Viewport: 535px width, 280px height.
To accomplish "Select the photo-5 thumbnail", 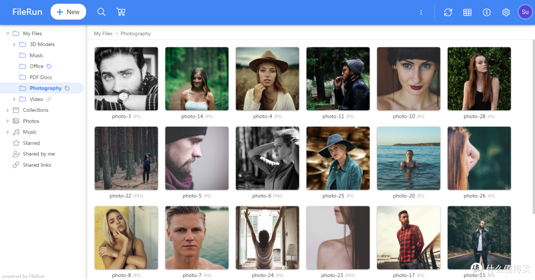I will click(x=197, y=158).
